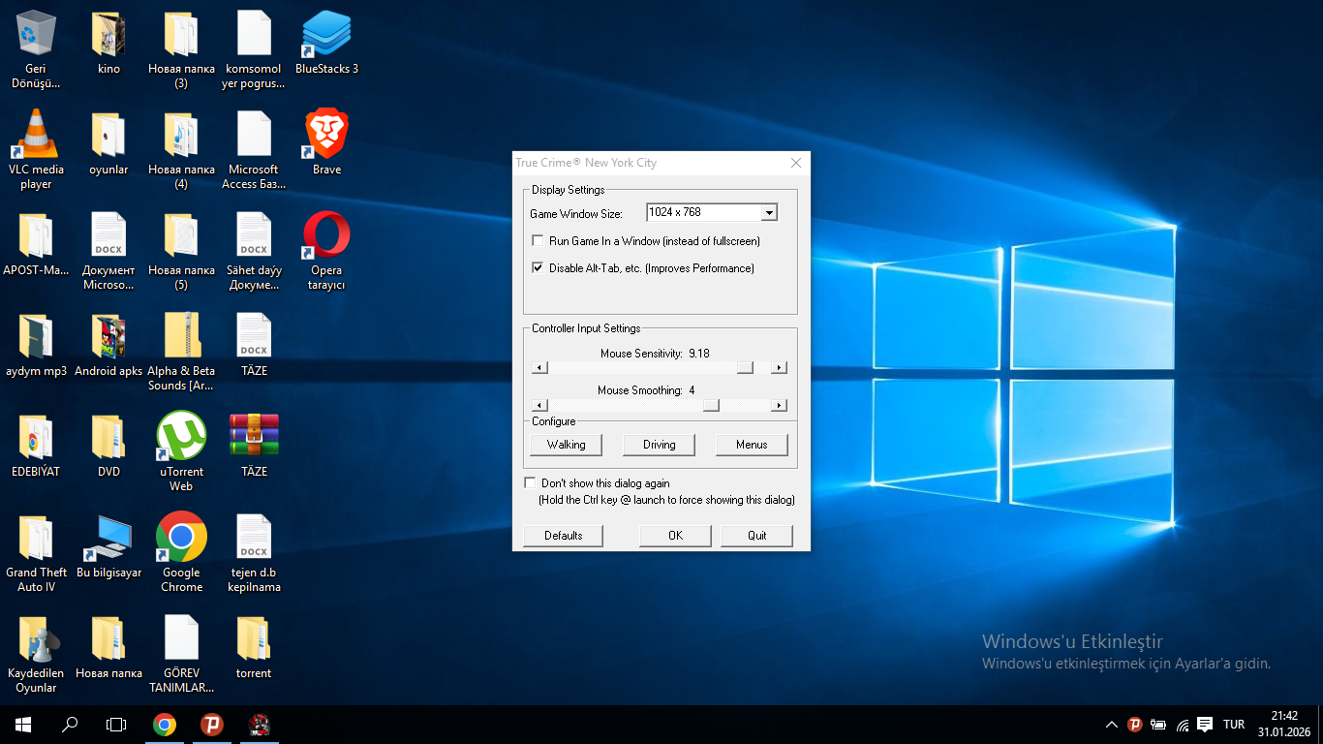Select Android apks folder icon
Screen dimensions: 1323x744
(108, 346)
